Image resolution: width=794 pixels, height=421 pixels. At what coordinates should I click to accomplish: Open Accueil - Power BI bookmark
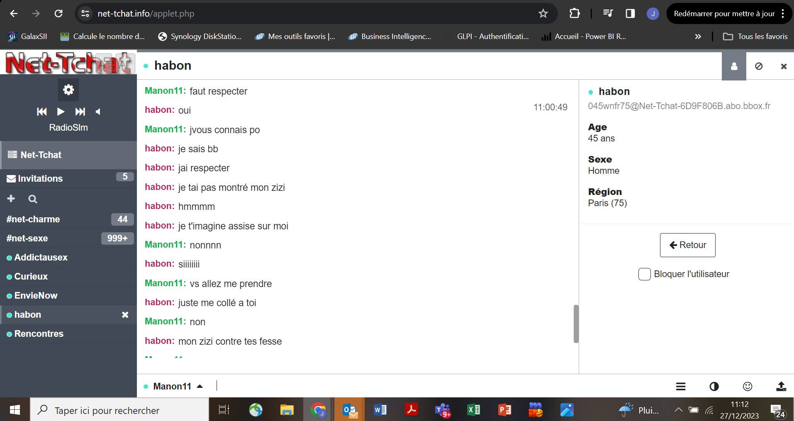(584, 37)
